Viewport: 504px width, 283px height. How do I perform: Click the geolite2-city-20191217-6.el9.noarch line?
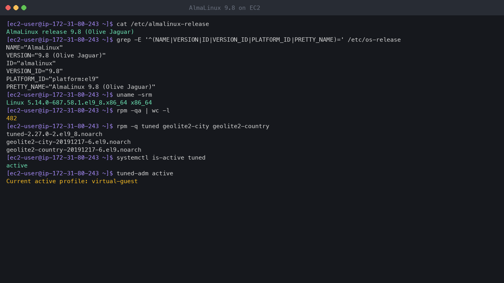click(x=69, y=142)
